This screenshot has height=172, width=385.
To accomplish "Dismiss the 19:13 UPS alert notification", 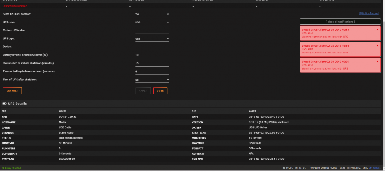I will (377, 30).
